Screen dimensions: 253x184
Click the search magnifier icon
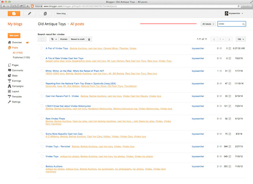pos(244,24)
